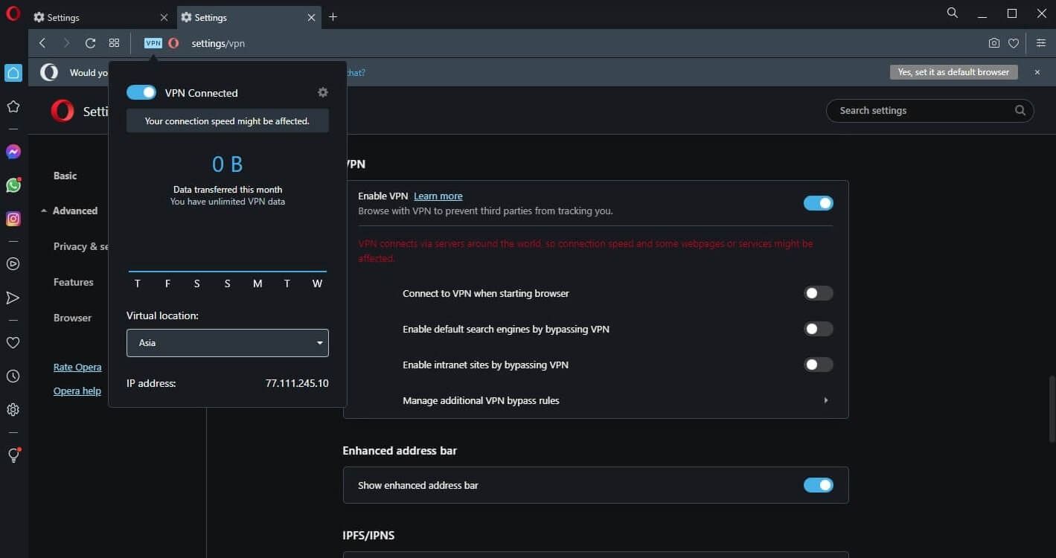Image resolution: width=1056 pixels, height=558 pixels.
Task: Open Instagram in the sidebar
Action: pyautogui.click(x=13, y=219)
